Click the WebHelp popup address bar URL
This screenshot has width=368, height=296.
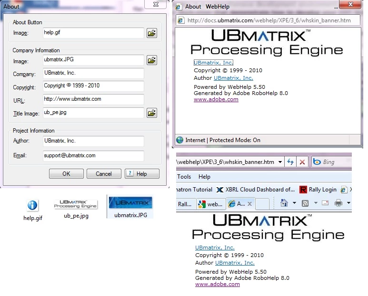[x=269, y=20]
